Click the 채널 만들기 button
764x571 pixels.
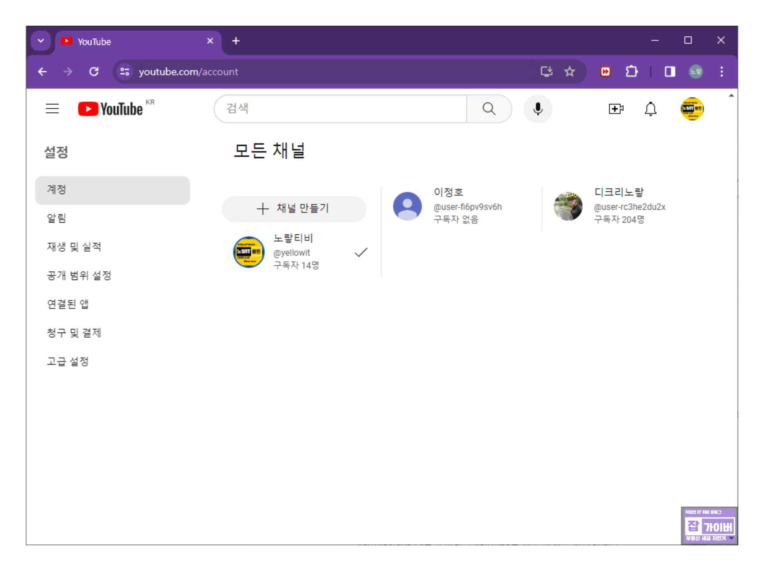click(x=294, y=208)
